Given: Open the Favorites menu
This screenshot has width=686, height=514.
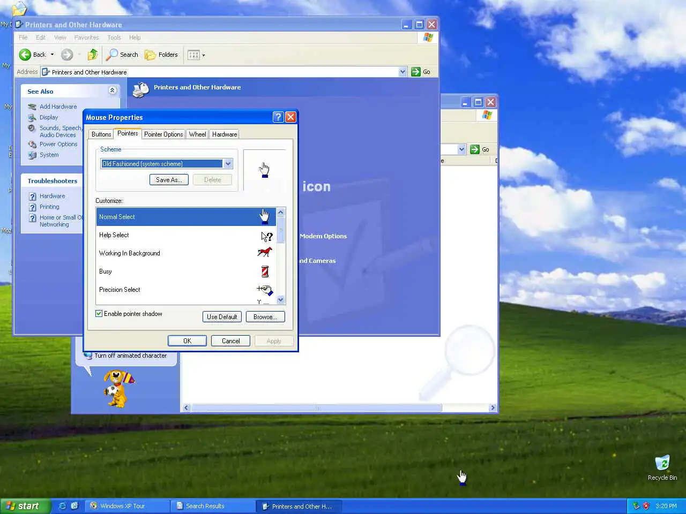Looking at the screenshot, I should coord(86,37).
